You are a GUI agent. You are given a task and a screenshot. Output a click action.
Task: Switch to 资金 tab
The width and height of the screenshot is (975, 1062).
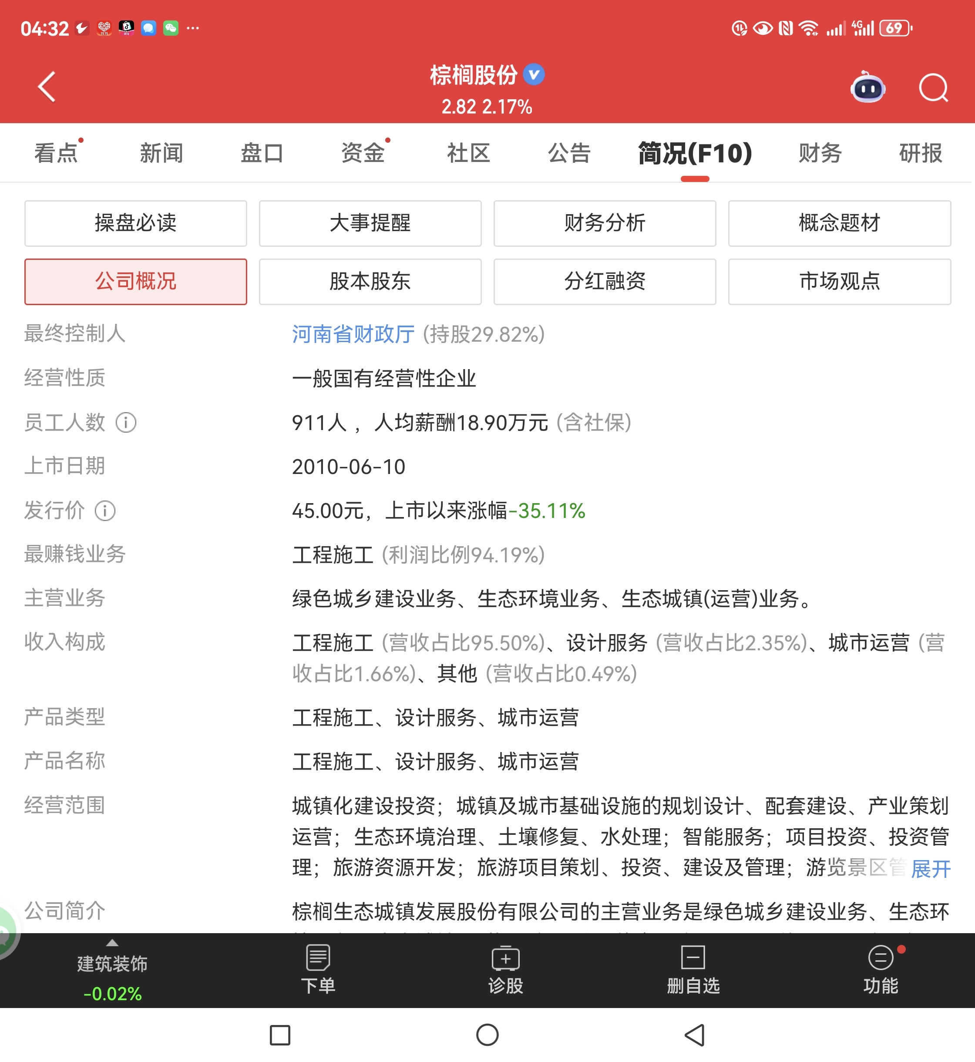[x=363, y=153]
